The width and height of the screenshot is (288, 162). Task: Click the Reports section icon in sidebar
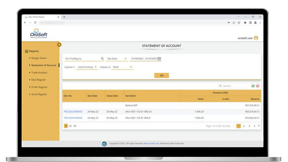click(27, 51)
